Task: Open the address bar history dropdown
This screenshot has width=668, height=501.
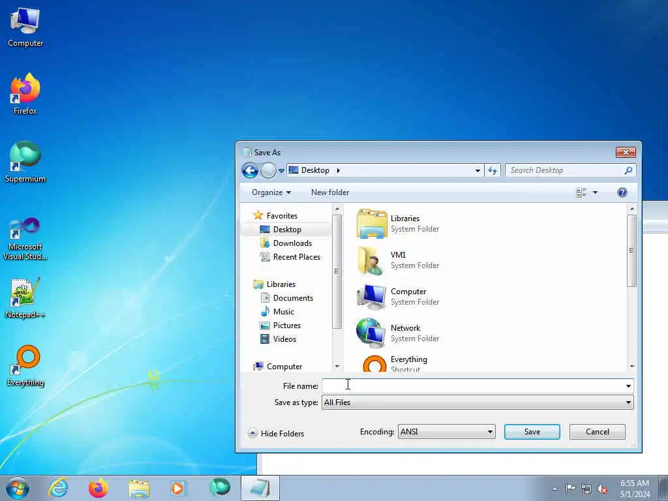Action: (x=478, y=170)
